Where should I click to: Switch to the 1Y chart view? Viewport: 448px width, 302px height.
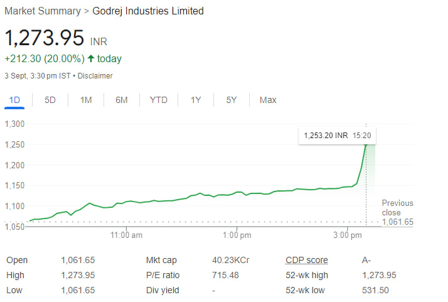click(196, 100)
